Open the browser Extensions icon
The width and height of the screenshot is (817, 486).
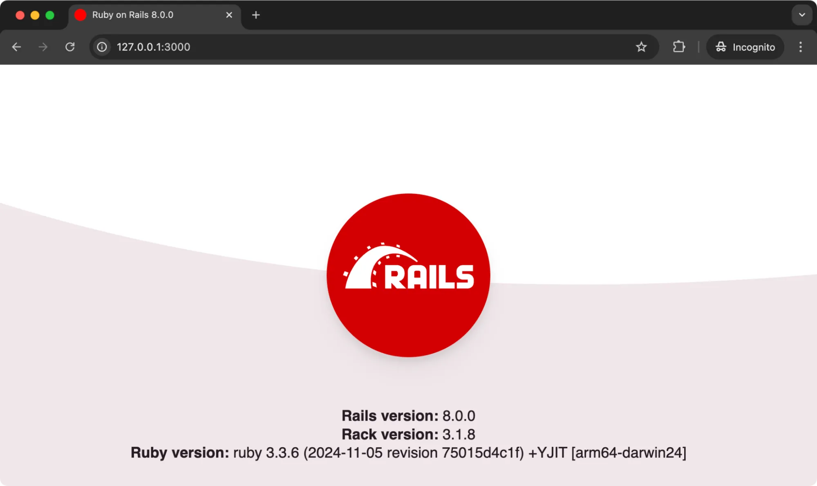click(678, 47)
